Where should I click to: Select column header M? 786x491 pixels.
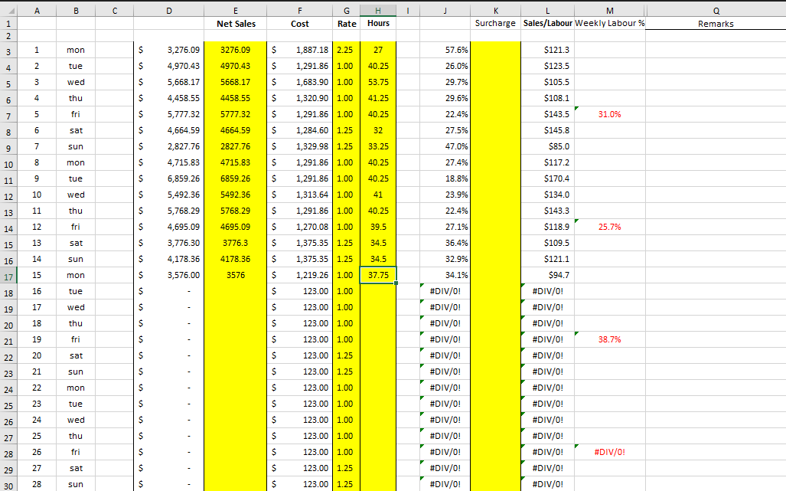click(609, 11)
